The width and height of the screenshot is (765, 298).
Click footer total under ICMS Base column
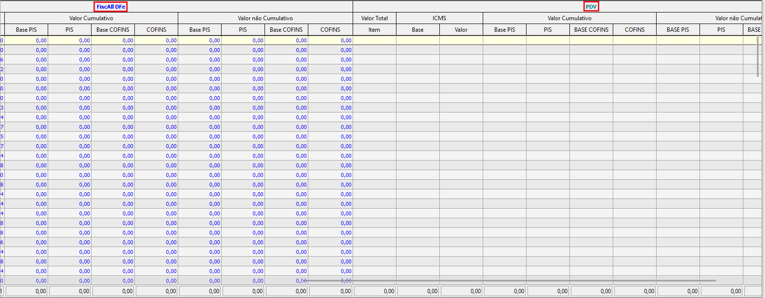(418, 291)
